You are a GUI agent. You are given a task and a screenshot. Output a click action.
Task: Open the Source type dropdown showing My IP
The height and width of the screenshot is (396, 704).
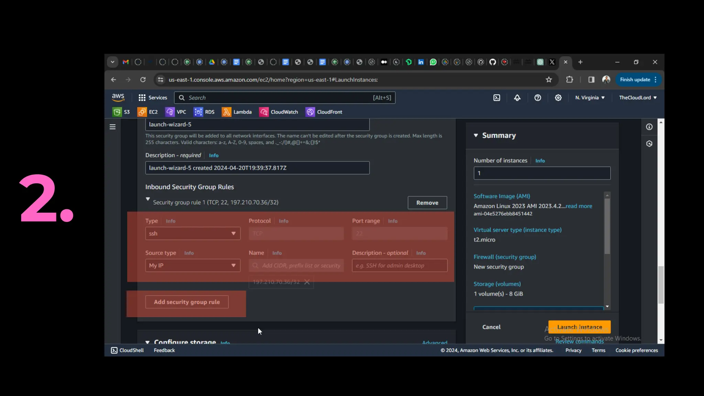click(x=192, y=265)
